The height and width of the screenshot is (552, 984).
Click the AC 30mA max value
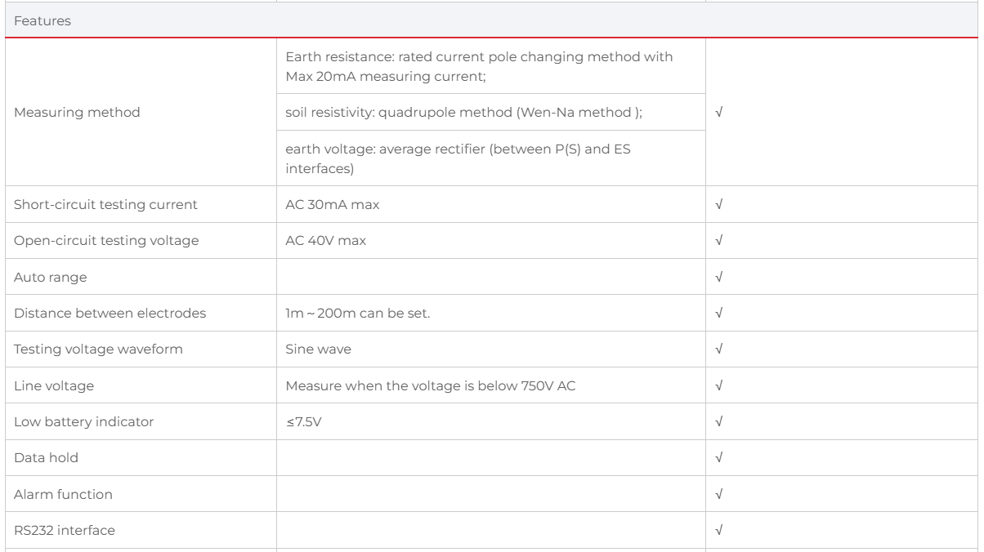click(x=332, y=205)
